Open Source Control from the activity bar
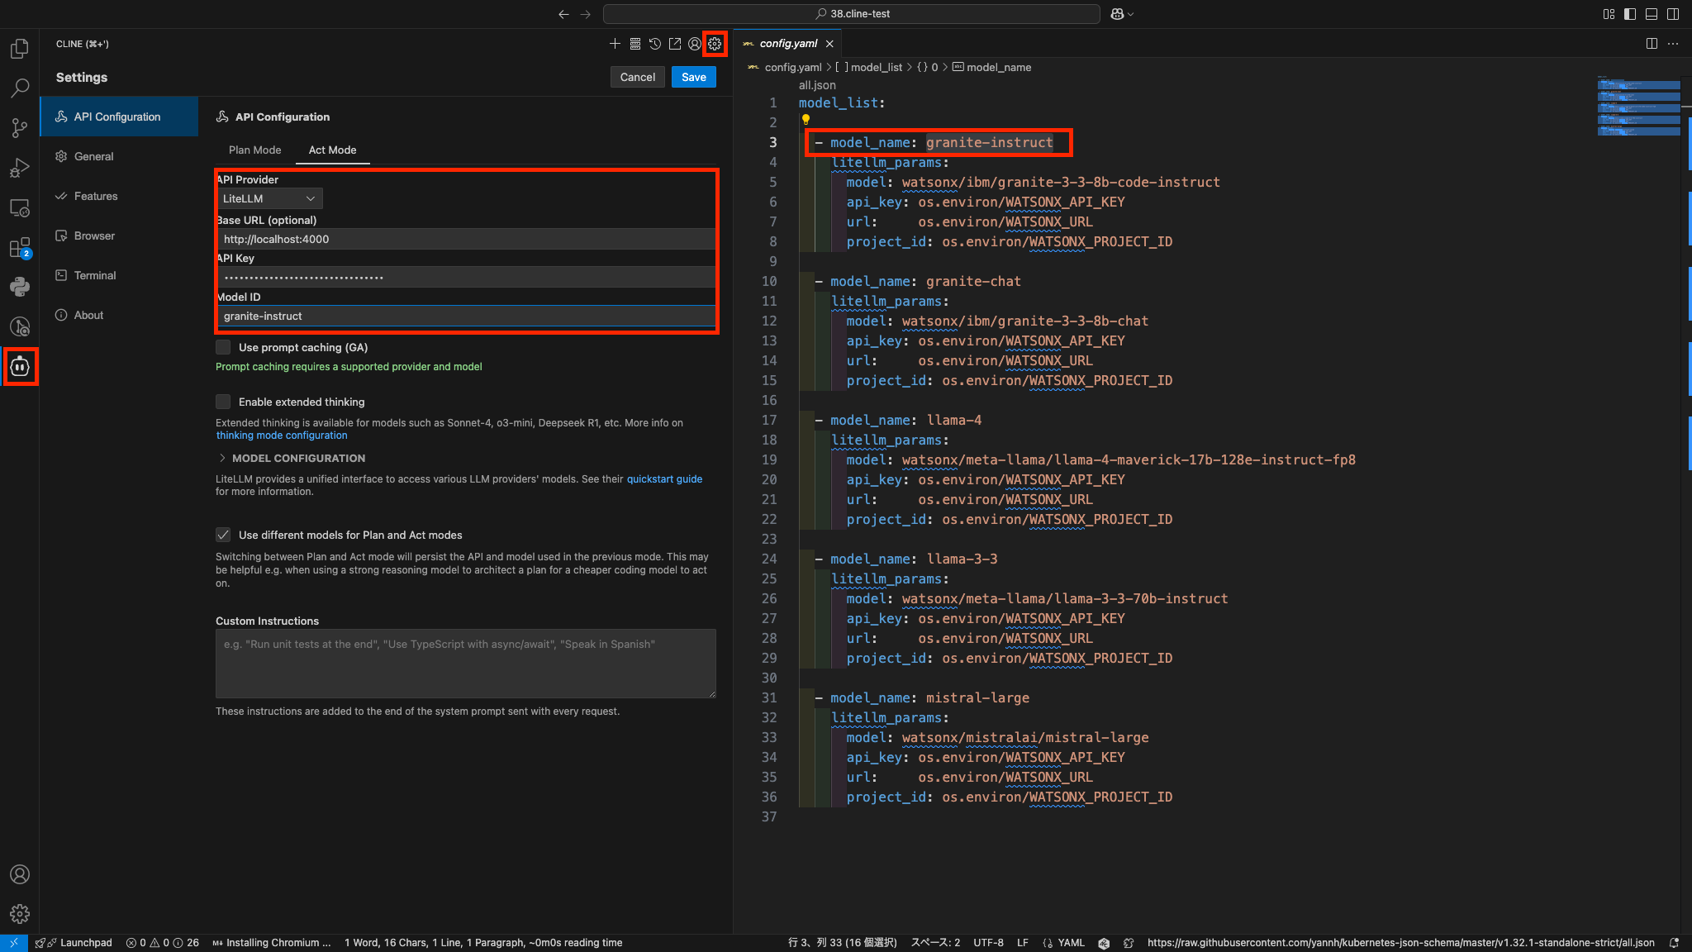The height and width of the screenshot is (952, 1692). pos(20,128)
